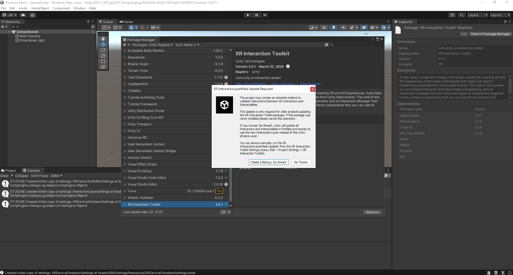Click the global search magnifier icon

point(462,15)
